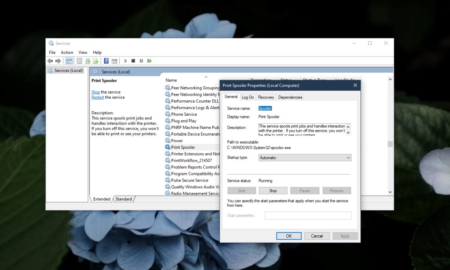Click the Cancel button

[317, 236]
